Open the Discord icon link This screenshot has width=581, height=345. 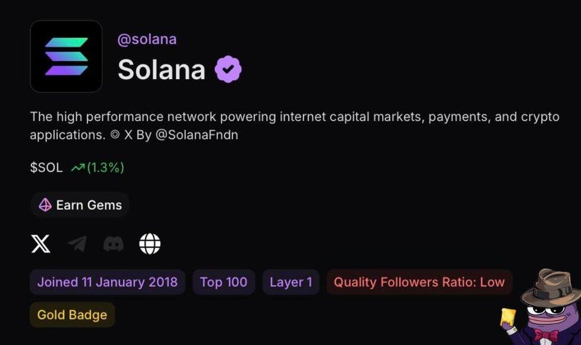[113, 244]
